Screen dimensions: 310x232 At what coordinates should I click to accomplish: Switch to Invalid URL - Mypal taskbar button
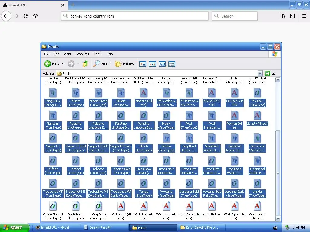[x=56, y=228]
